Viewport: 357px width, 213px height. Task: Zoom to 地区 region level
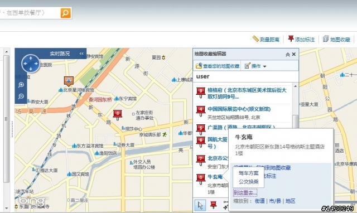tap(290, 201)
